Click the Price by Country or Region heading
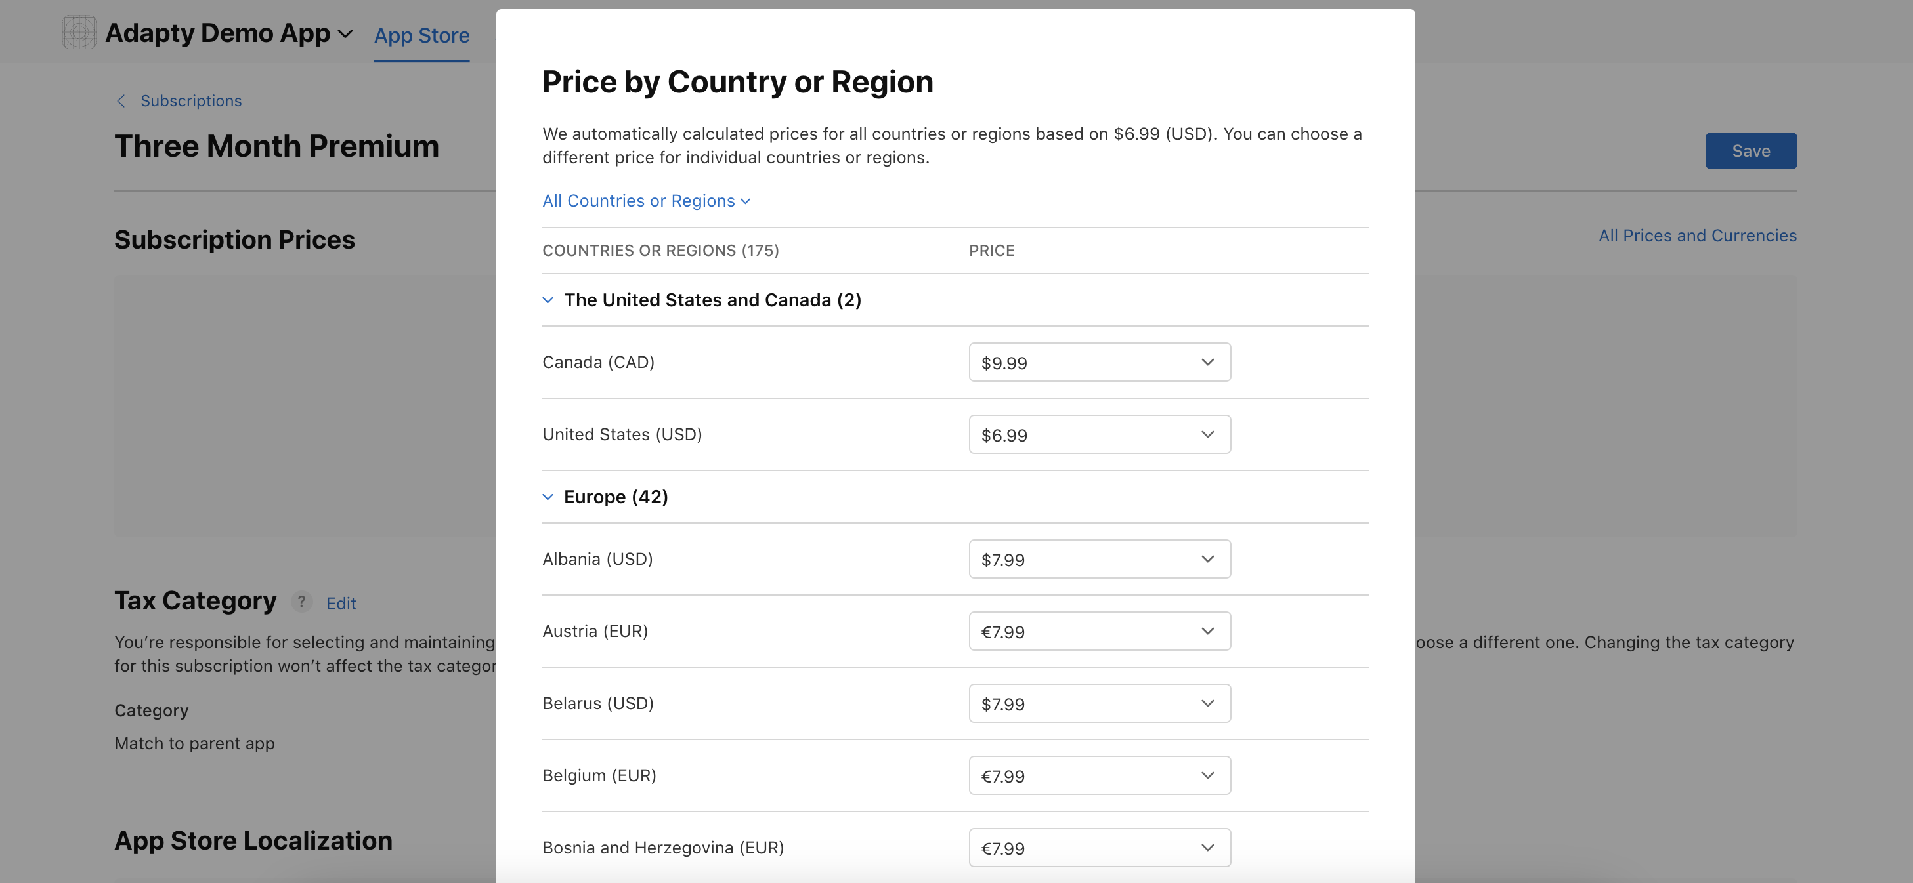The height and width of the screenshot is (883, 1913). [737, 81]
